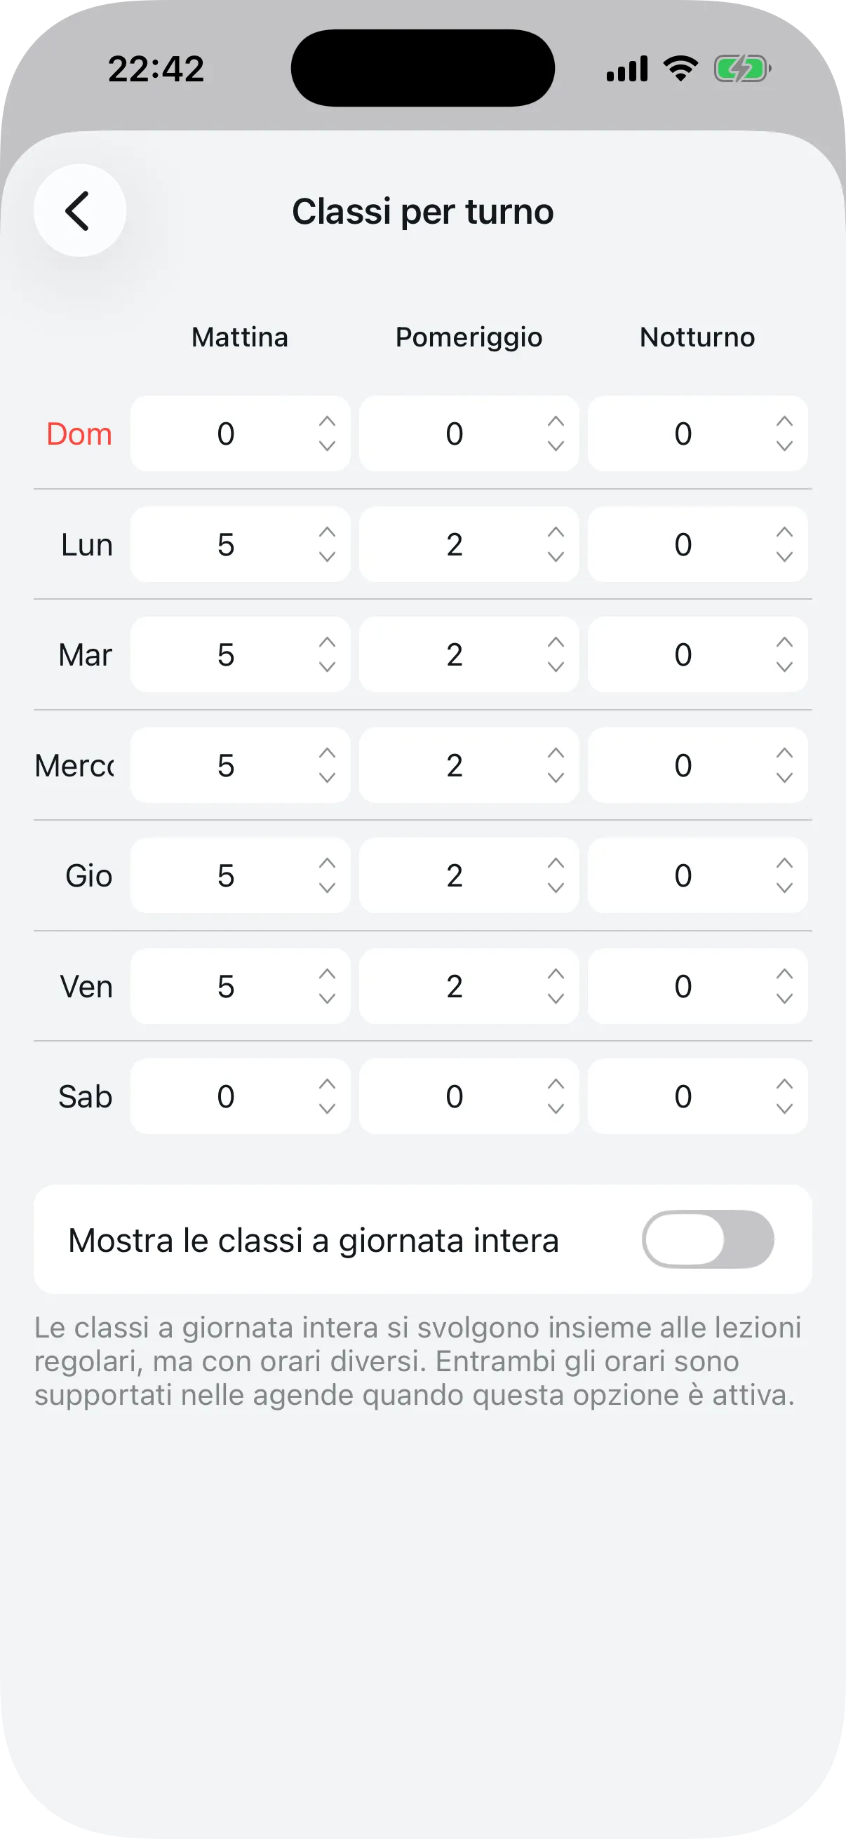Select the Mar Mattina number field
Image resolution: width=846 pixels, height=1839 pixels.
(226, 654)
